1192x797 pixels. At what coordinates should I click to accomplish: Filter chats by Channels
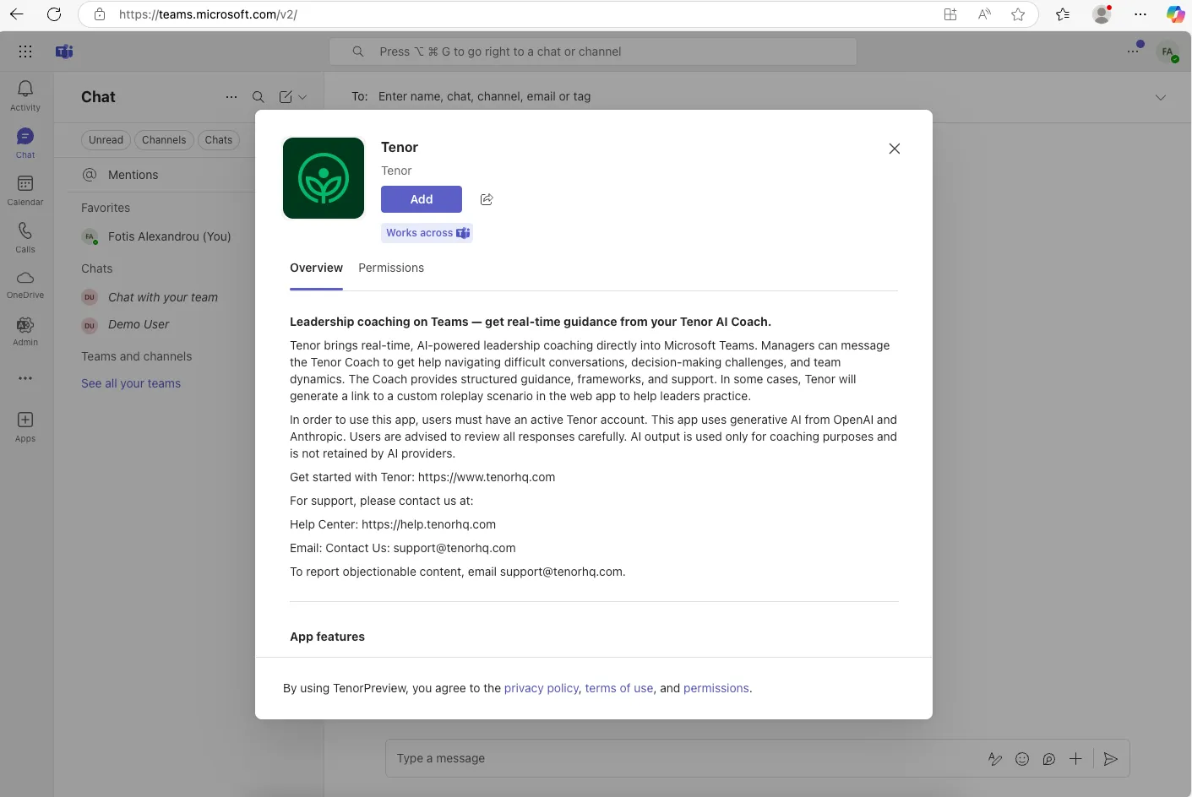(x=164, y=140)
